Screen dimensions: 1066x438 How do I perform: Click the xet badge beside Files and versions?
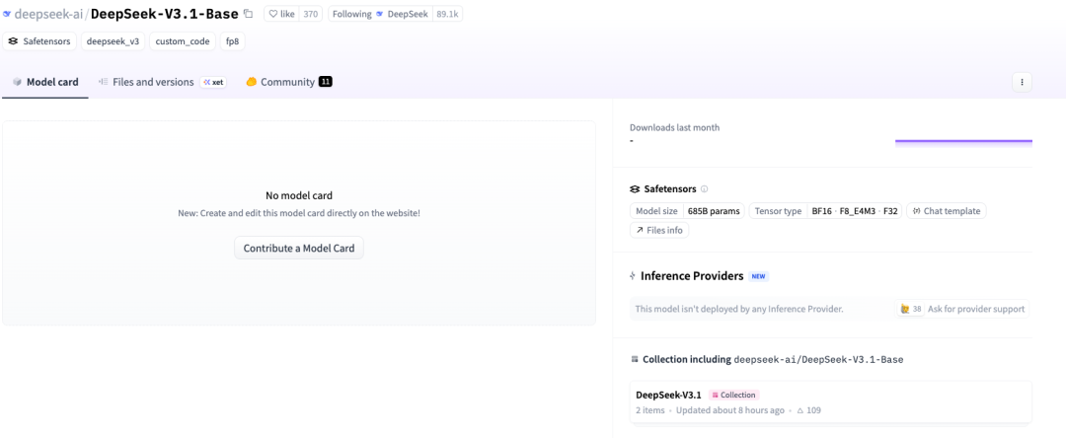(213, 82)
